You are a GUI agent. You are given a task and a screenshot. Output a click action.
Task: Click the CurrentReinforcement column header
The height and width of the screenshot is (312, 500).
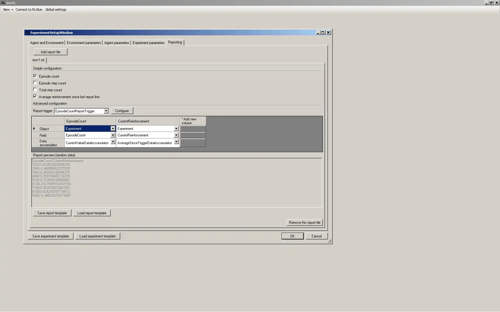click(148, 121)
